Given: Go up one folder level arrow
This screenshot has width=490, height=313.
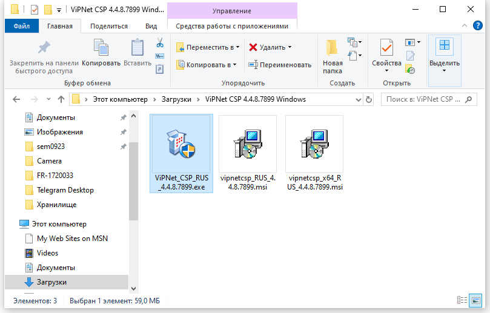Looking at the screenshot, I should coord(61,99).
